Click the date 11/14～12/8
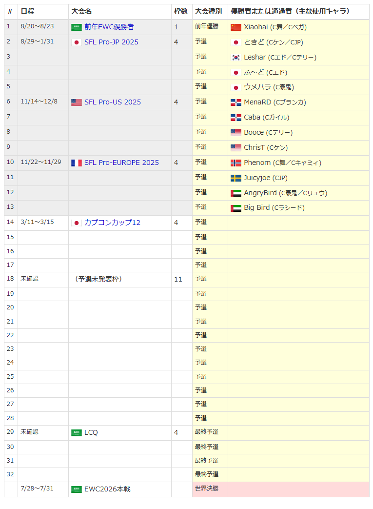Screen dimensions: 373x509 [x=39, y=102]
